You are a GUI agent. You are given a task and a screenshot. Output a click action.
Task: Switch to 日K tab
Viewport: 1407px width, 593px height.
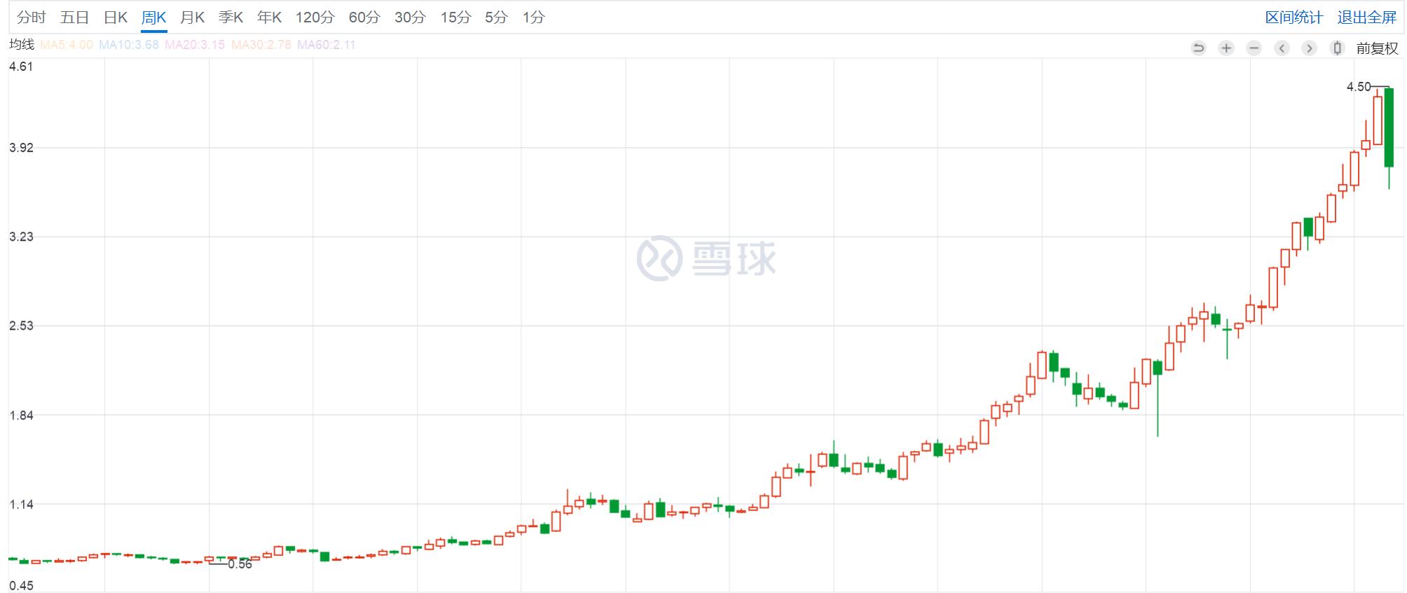116,18
